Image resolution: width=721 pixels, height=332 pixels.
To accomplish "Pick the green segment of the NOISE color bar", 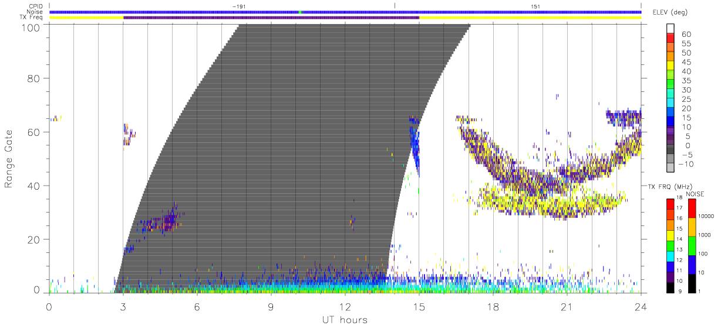I will 692,246.
